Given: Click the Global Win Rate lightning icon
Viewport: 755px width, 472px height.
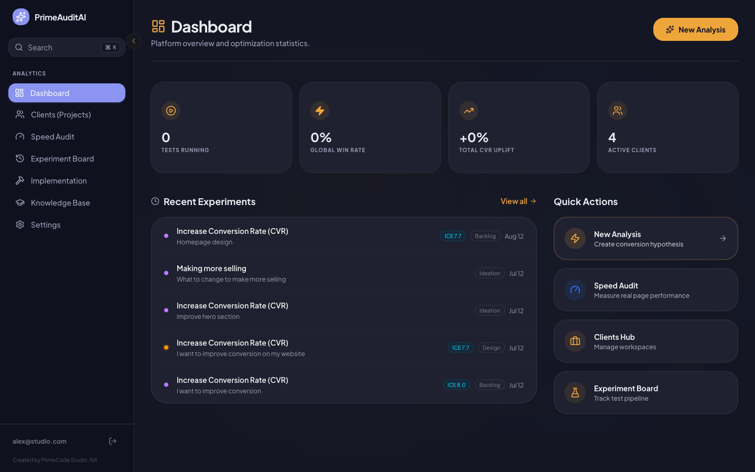Looking at the screenshot, I should pos(320,111).
